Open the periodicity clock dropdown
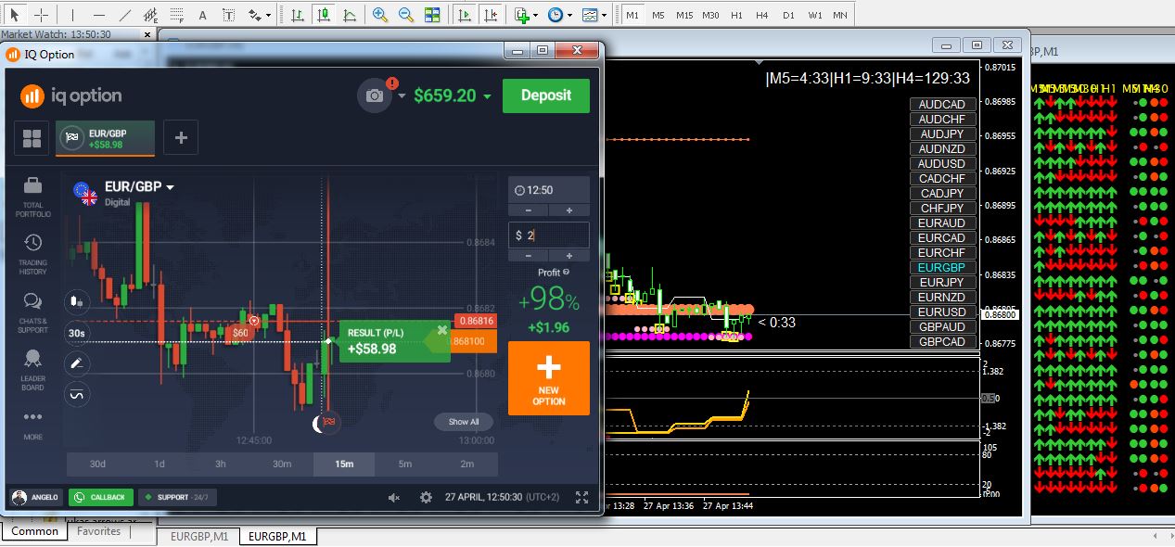The height and width of the screenshot is (547, 1175). [559, 15]
